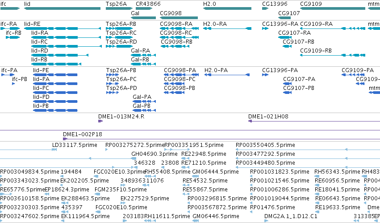Open the EK288463.5prime EST label

tap(85, 199)
